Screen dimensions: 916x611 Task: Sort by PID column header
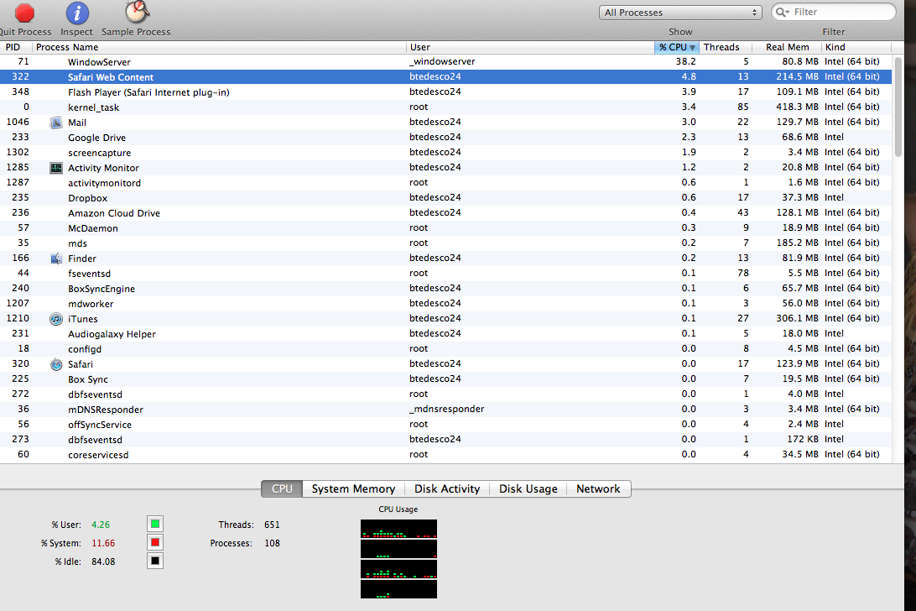[x=16, y=47]
